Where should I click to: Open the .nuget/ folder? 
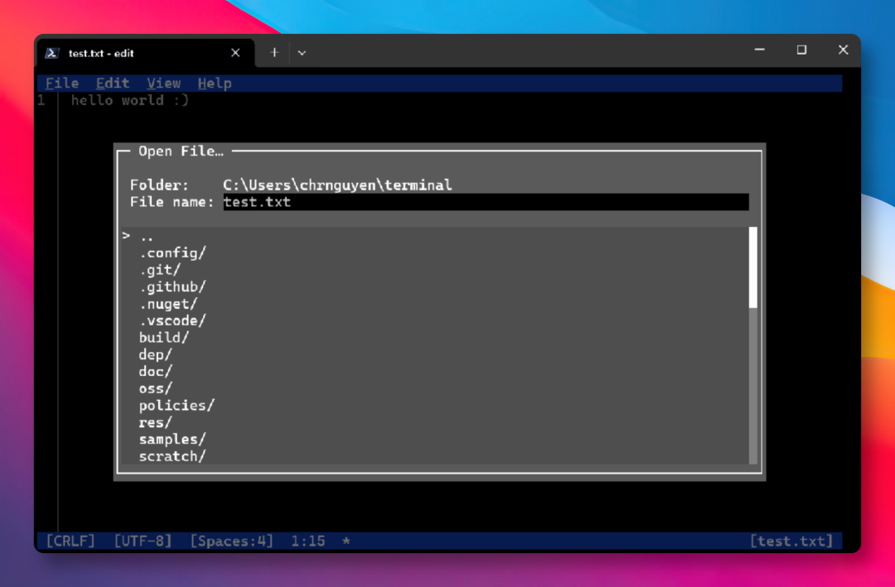pyautogui.click(x=435, y=304)
